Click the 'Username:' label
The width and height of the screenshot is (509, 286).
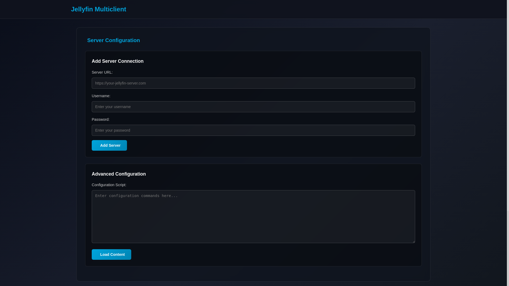tap(101, 96)
